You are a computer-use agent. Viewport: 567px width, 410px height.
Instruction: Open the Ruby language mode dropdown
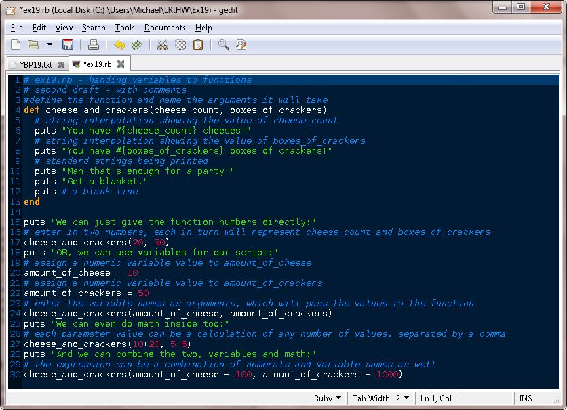[x=326, y=398]
